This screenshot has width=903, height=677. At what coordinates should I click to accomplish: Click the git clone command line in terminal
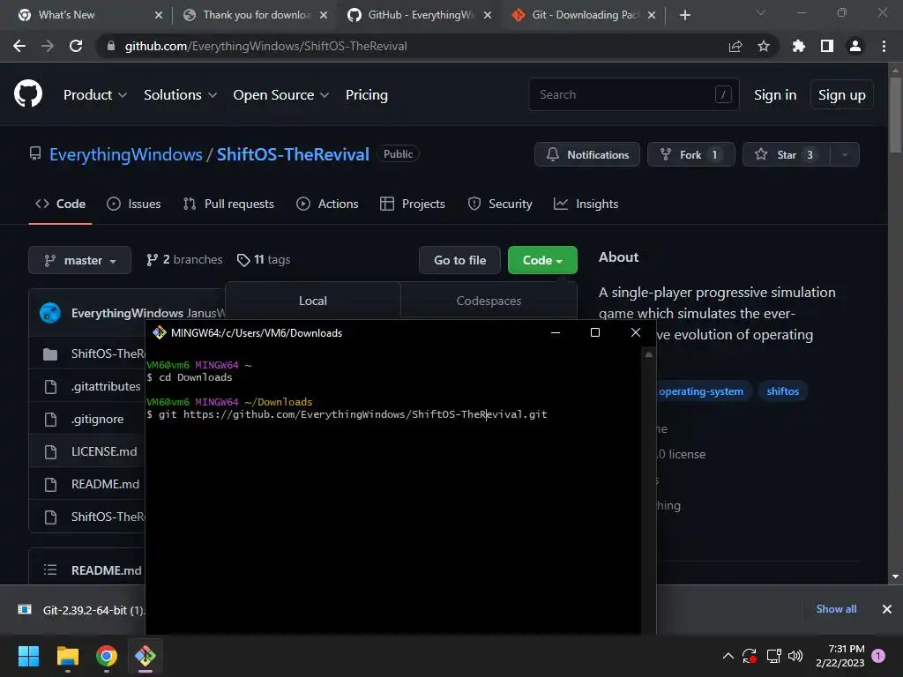347,414
